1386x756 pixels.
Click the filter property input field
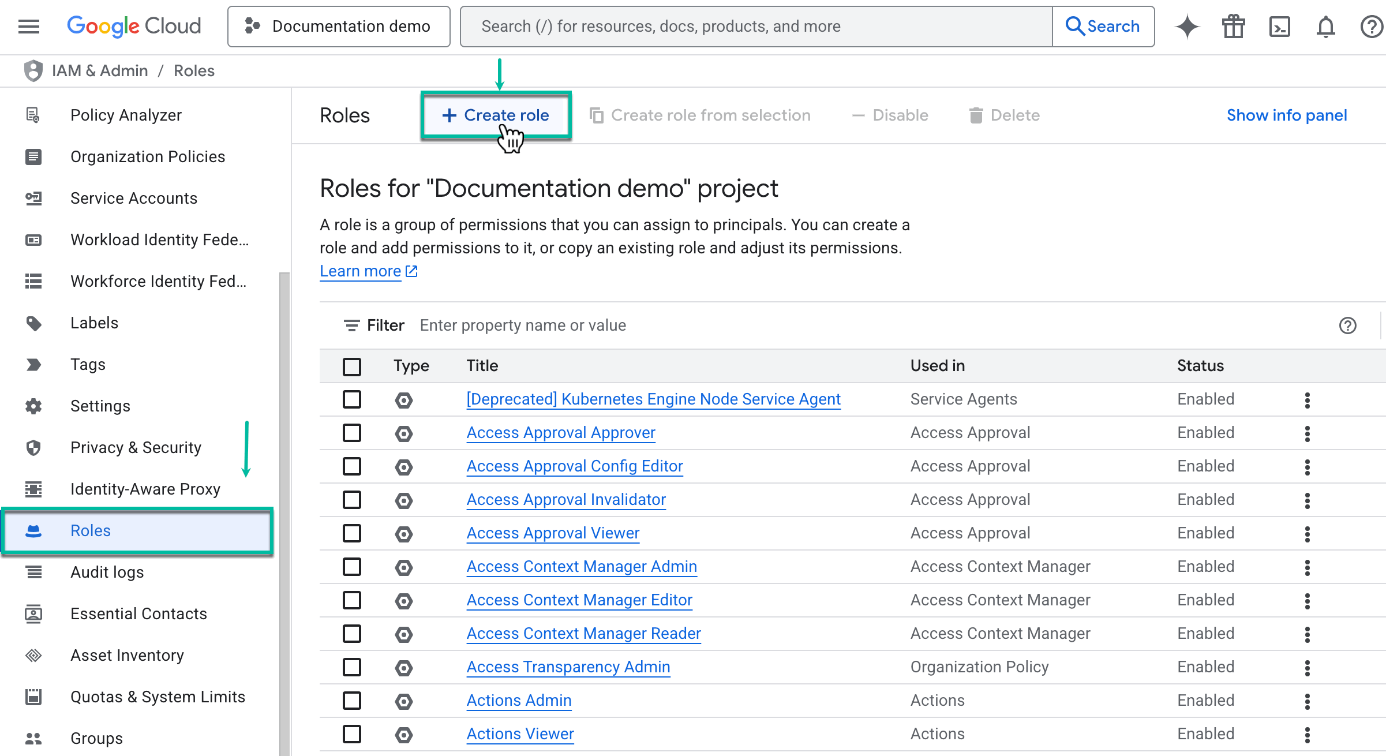coord(523,325)
